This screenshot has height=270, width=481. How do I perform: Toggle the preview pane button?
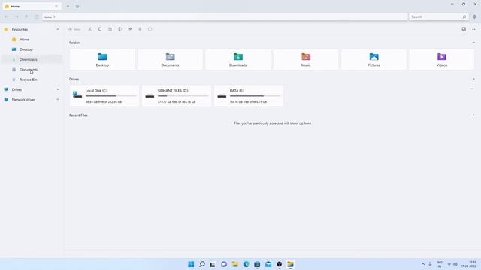click(x=464, y=29)
